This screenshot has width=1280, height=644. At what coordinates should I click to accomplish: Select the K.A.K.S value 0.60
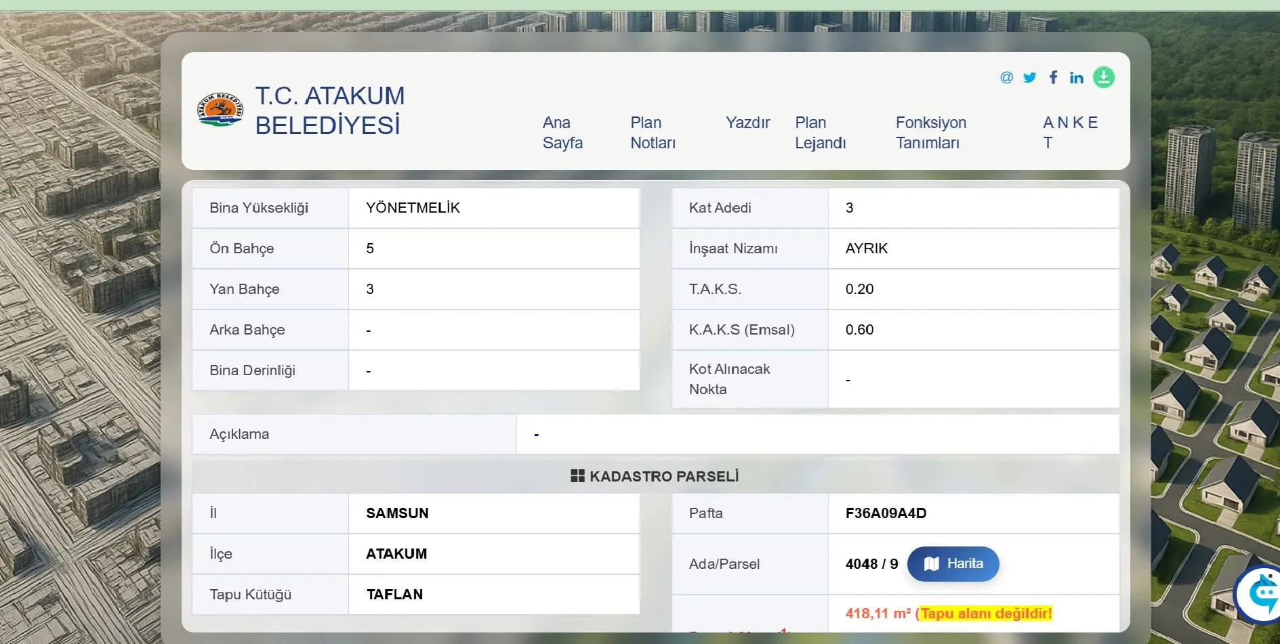pos(859,330)
